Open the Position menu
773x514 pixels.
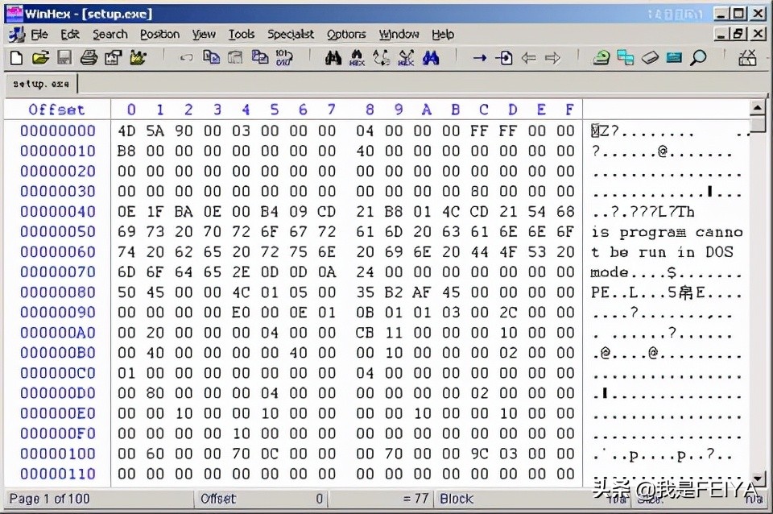[159, 35]
